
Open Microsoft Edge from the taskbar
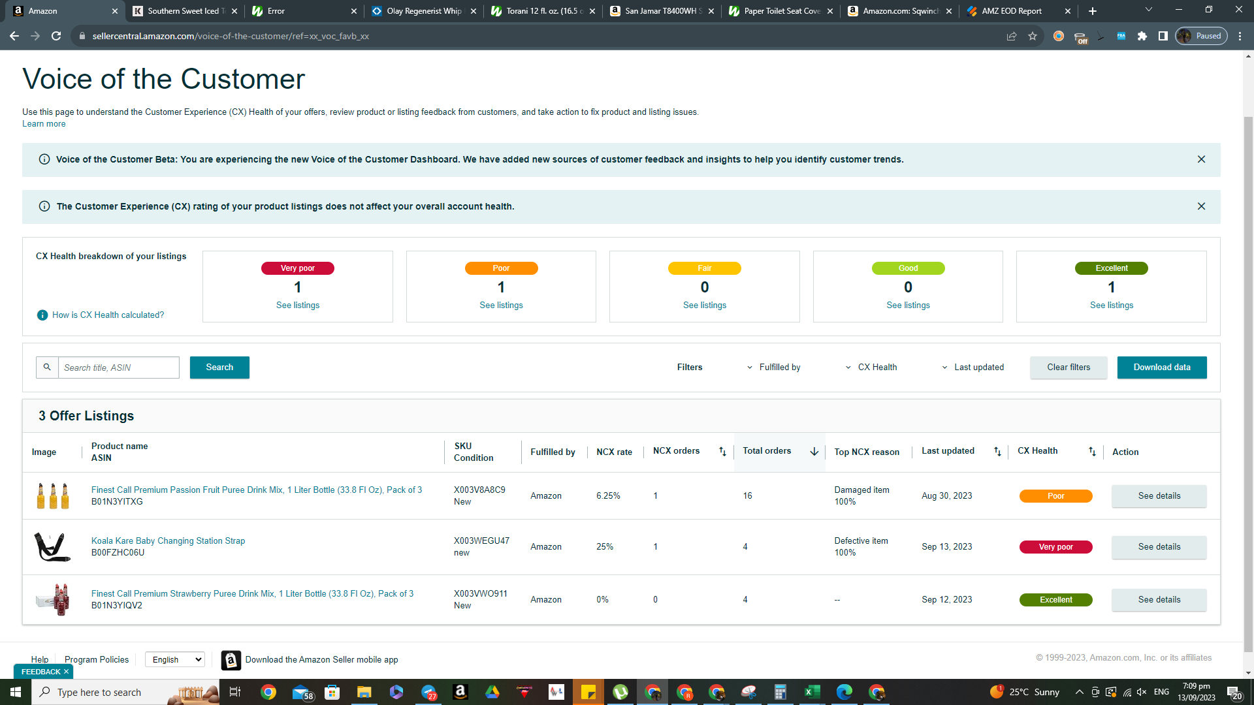[x=844, y=692]
